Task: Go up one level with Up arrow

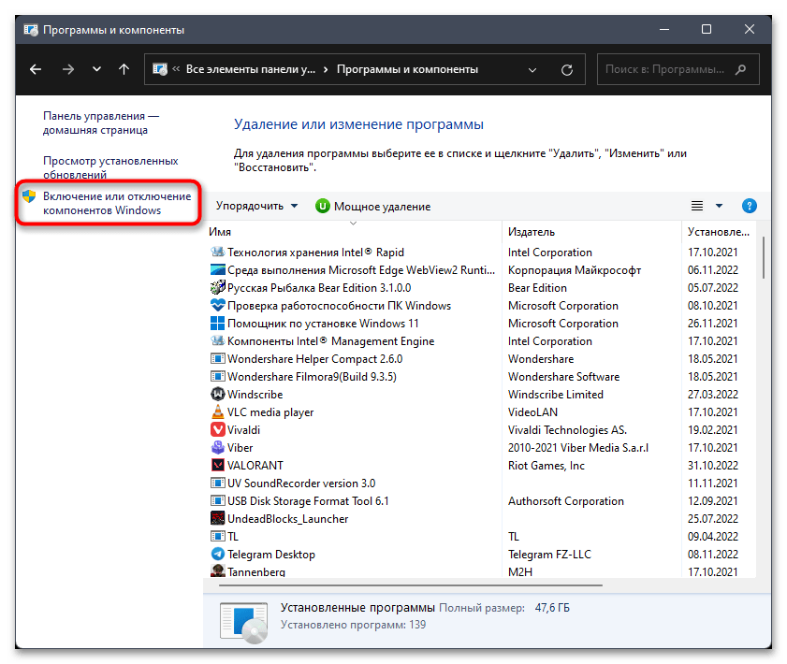Action: click(124, 69)
